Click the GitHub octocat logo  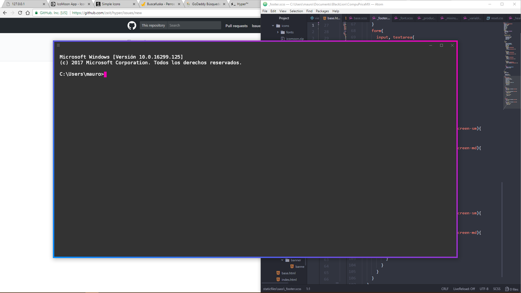point(132,25)
